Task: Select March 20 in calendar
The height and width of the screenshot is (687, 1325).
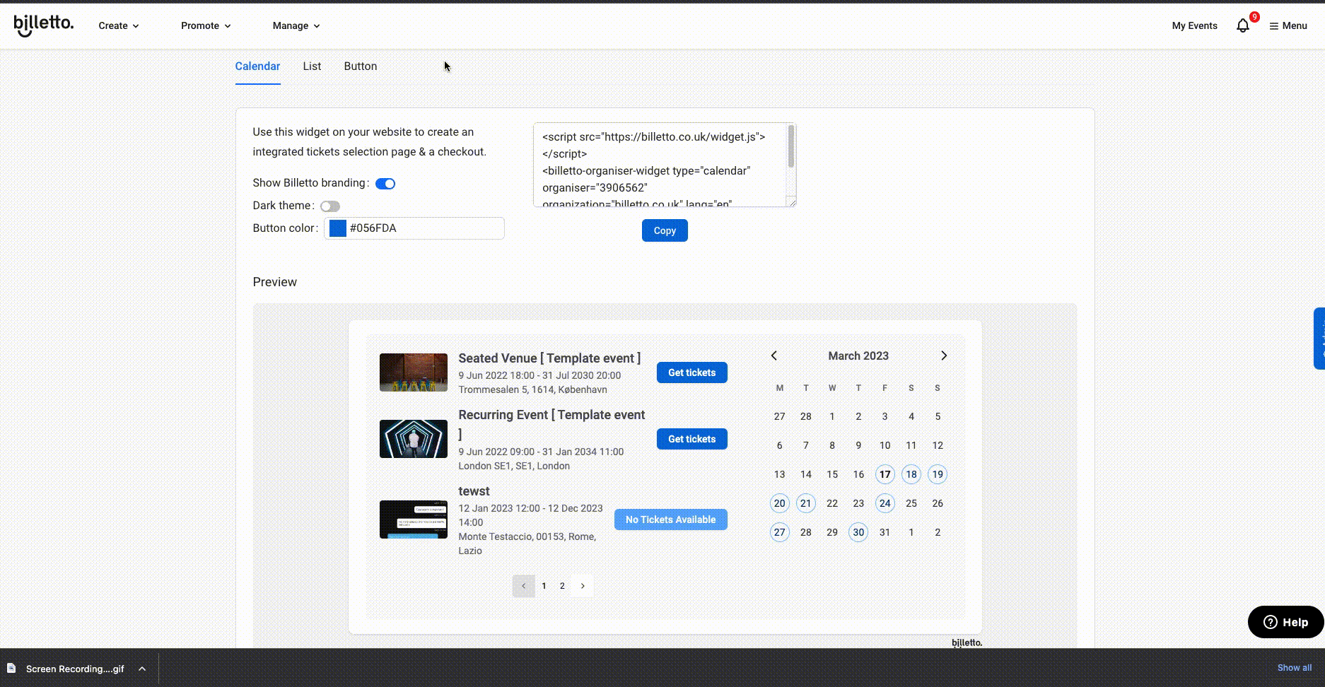Action: point(779,503)
